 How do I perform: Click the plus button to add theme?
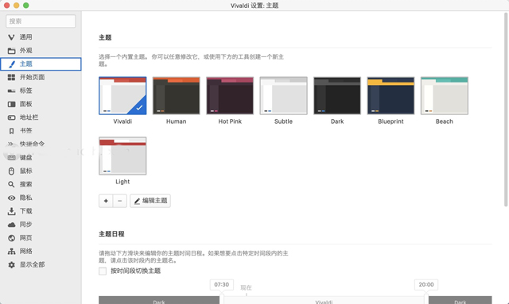[x=106, y=201]
